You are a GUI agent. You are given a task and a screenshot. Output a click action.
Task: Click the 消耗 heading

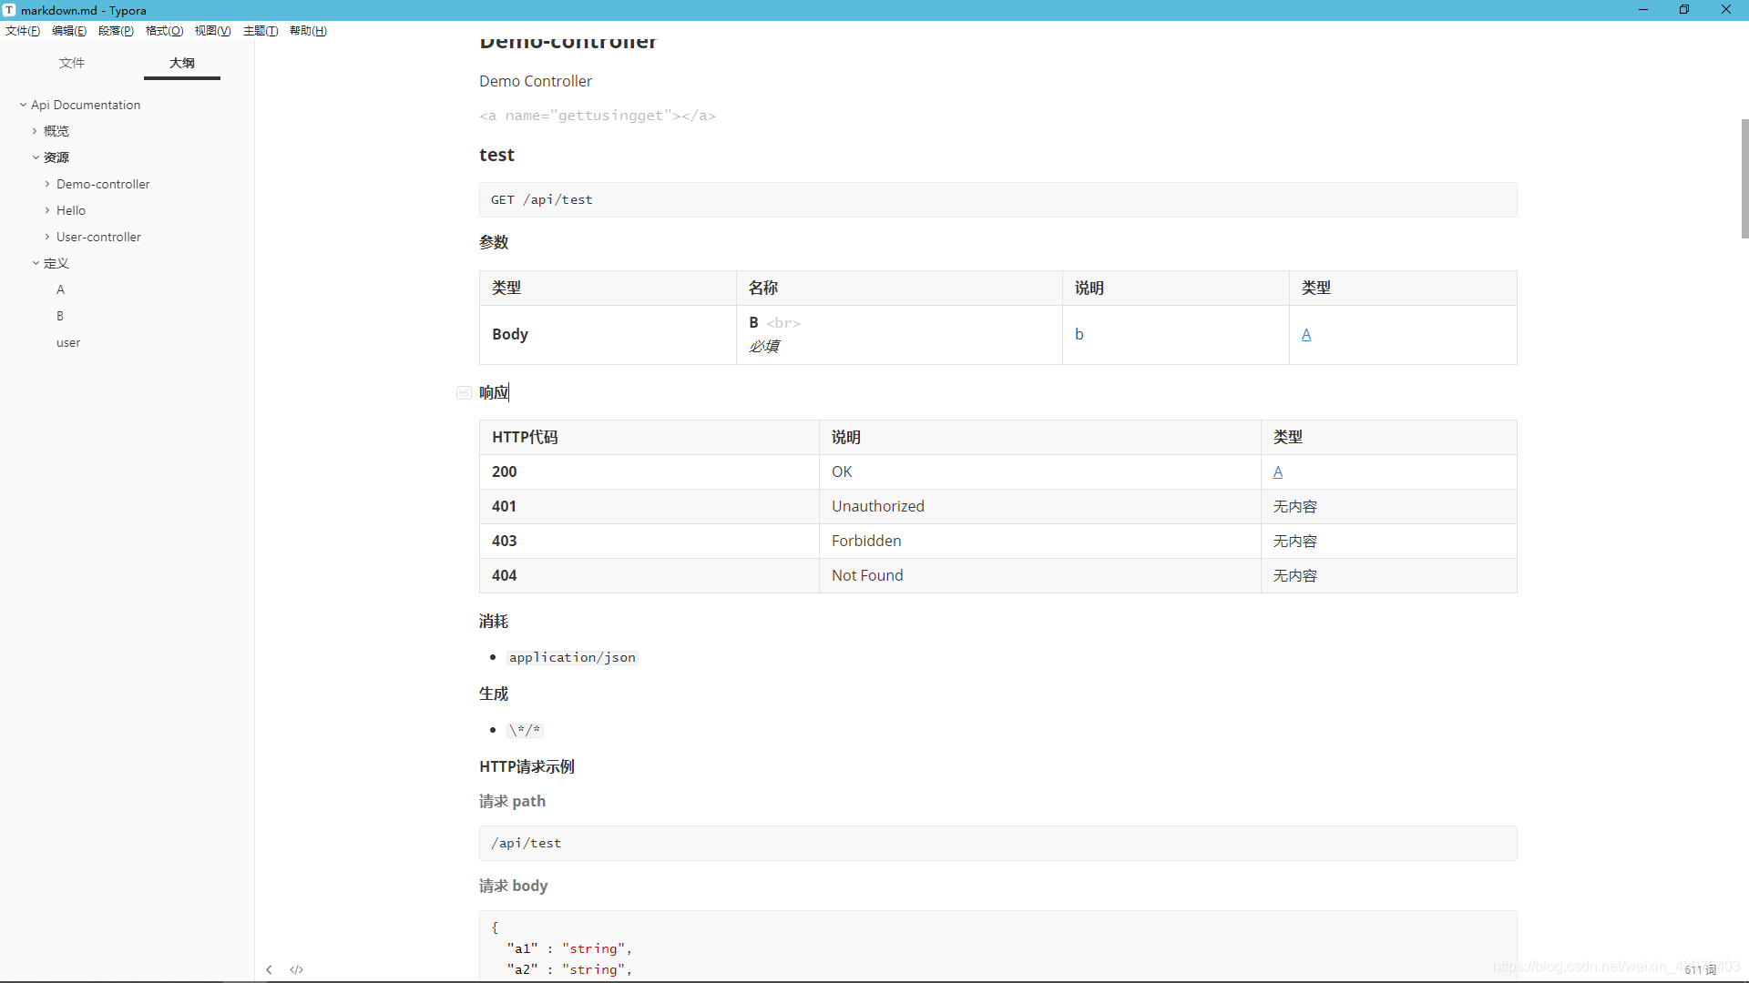(494, 621)
